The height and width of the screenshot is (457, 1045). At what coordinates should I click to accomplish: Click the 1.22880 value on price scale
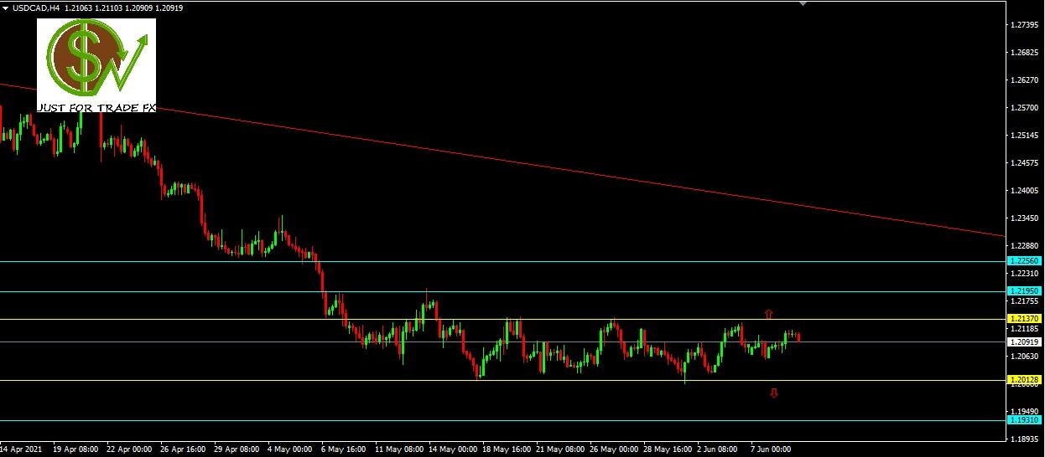point(1025,246)
